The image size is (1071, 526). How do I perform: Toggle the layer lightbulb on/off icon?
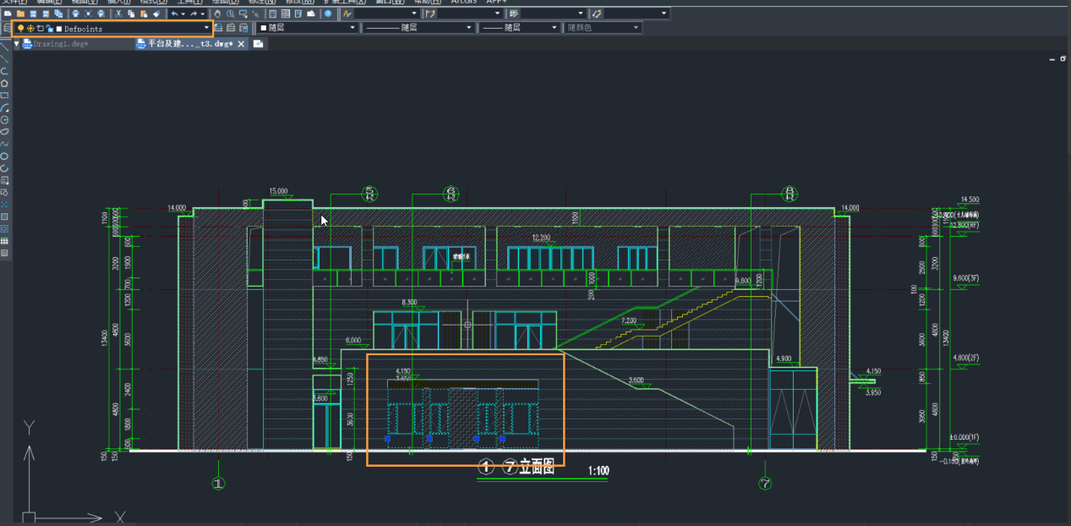(x=20, y=29)
